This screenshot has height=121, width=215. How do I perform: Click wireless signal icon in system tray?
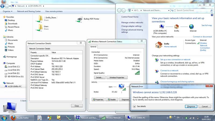point(190,118)
